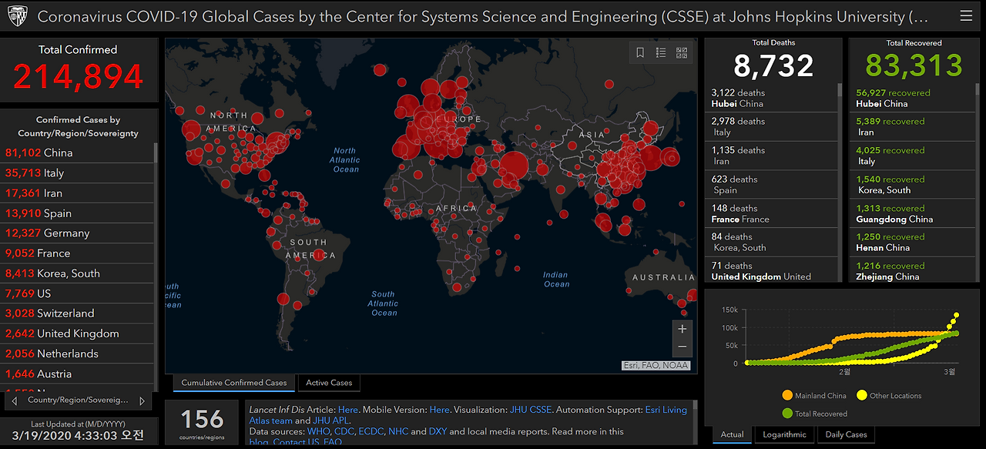
Task: Click the Johns Hopkins shield logo
Action: (17, 15)
